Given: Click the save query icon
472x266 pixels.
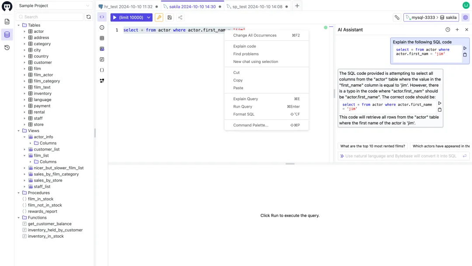Looking at the screenshot, I should pos(170,17).
